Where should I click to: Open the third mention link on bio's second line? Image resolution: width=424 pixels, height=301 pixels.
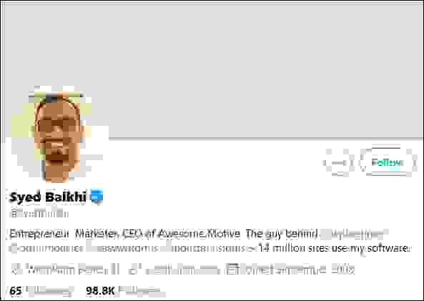(207, 248)
